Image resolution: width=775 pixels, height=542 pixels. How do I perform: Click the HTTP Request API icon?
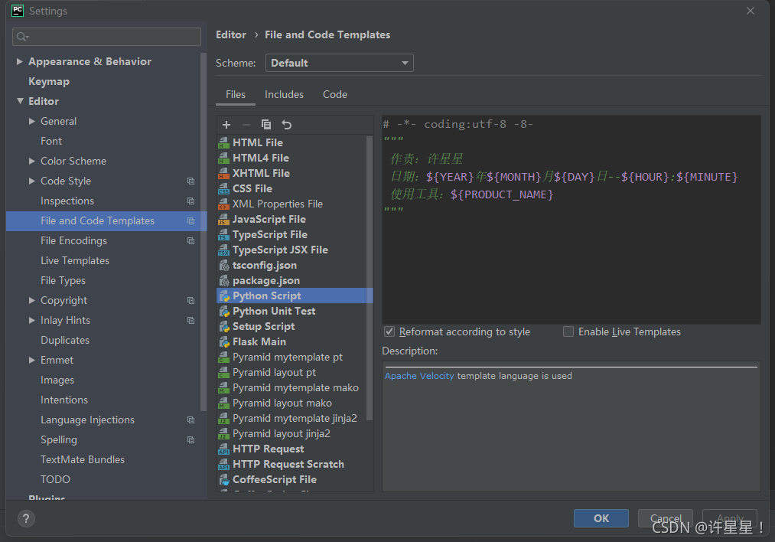(224, 449)
